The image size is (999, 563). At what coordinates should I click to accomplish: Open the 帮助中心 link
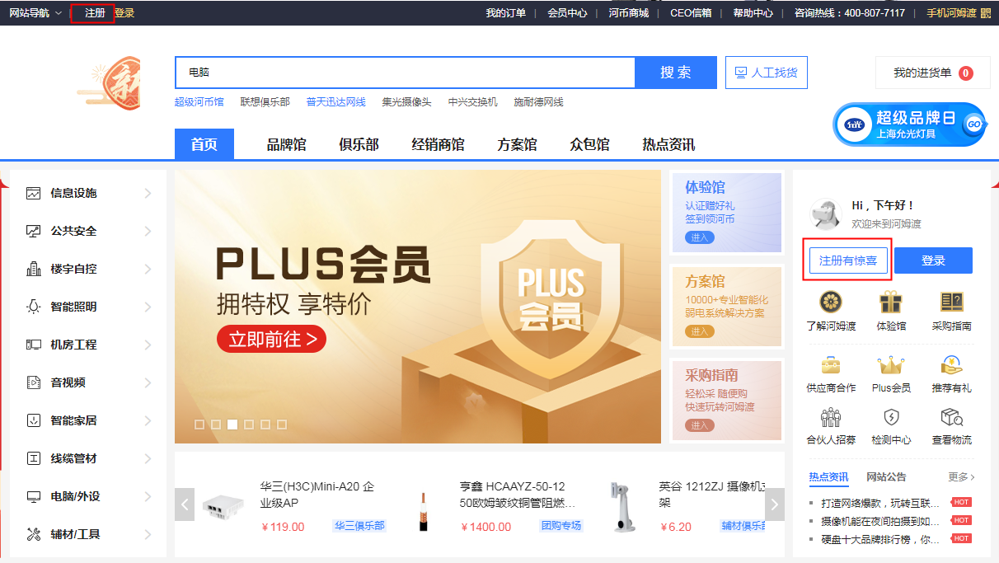coord(753,13)
